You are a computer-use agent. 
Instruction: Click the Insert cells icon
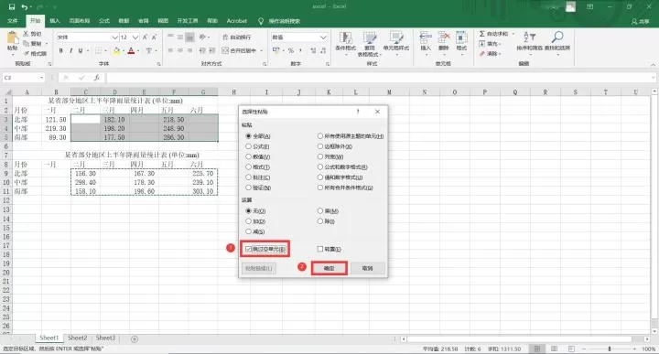(426, 38)
